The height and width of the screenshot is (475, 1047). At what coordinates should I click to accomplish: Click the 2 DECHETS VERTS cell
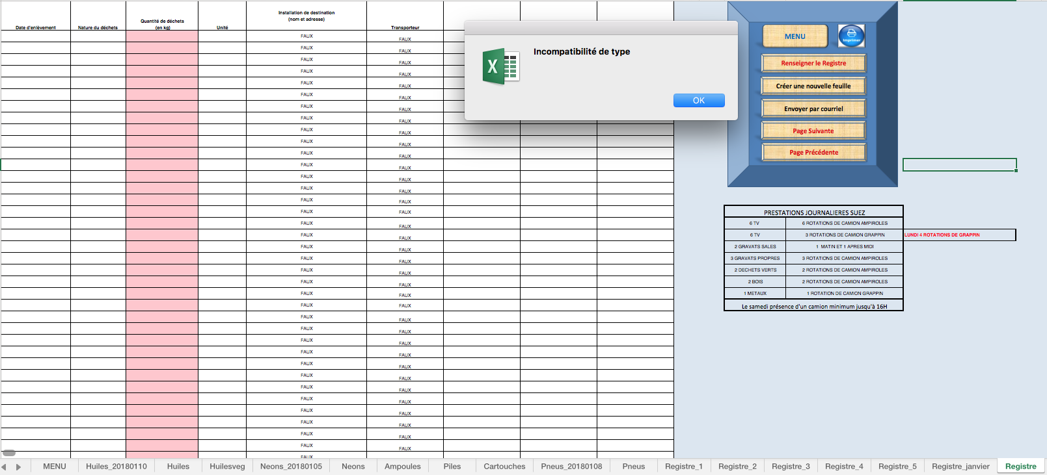(x=755, y=270)
